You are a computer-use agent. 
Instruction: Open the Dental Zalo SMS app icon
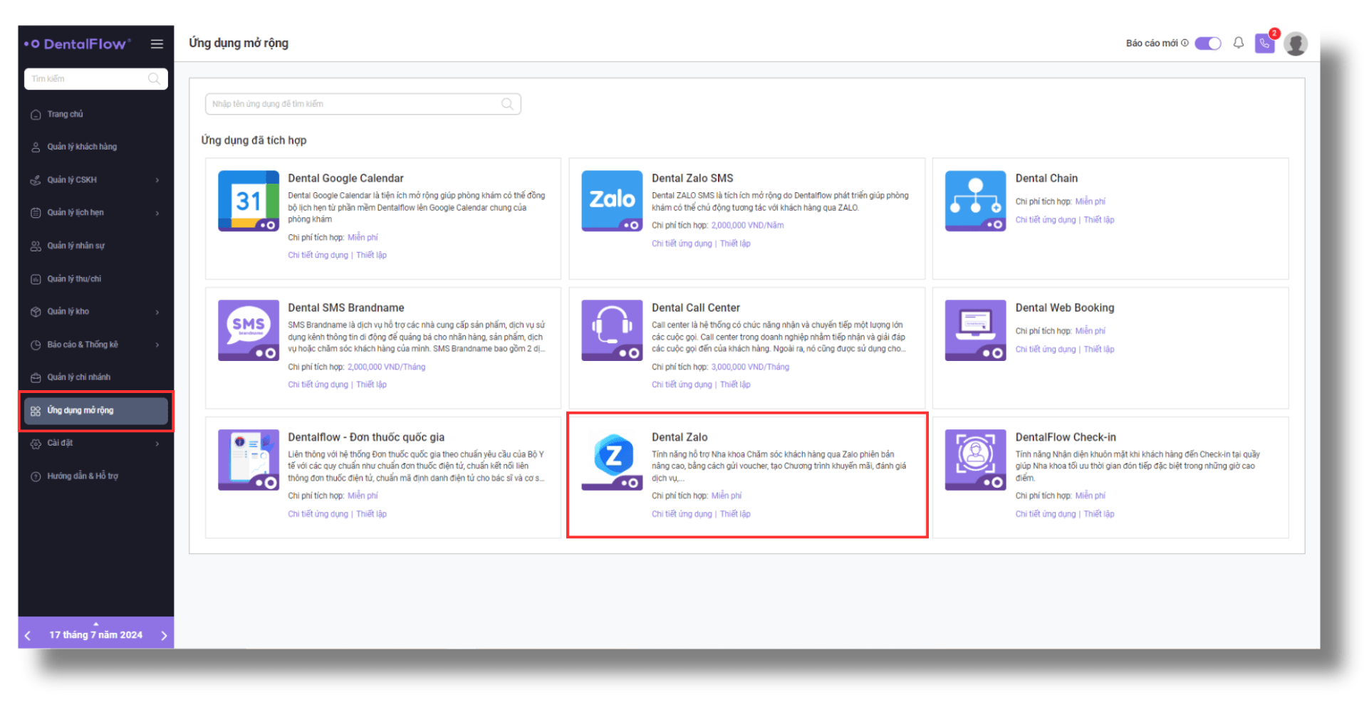click(x=612, y=201)
